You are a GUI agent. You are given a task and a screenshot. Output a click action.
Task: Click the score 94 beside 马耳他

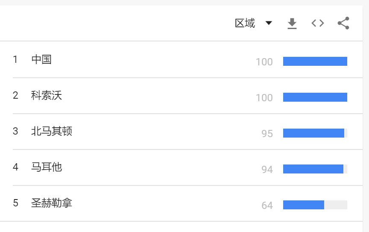267,169
